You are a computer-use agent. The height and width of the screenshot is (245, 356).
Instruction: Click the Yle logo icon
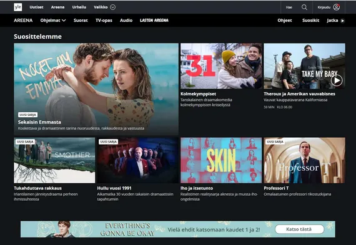coord(18,7)
